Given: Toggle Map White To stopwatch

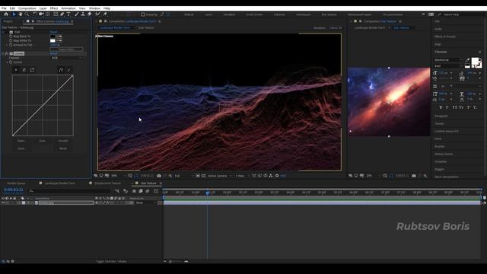Looking at the screenshot, I should (x=11, y=40).
